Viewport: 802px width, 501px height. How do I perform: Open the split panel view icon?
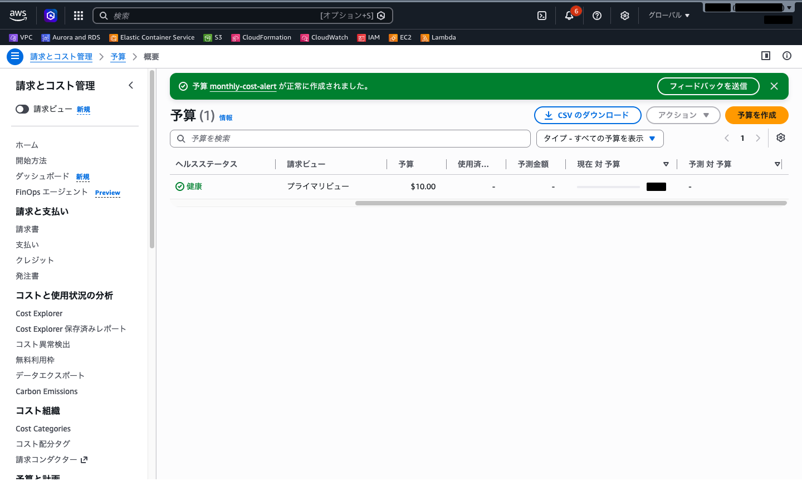click(x=766, y=56)
